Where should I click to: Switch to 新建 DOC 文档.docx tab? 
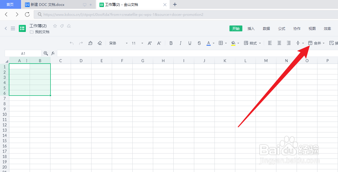pos(58,4)
